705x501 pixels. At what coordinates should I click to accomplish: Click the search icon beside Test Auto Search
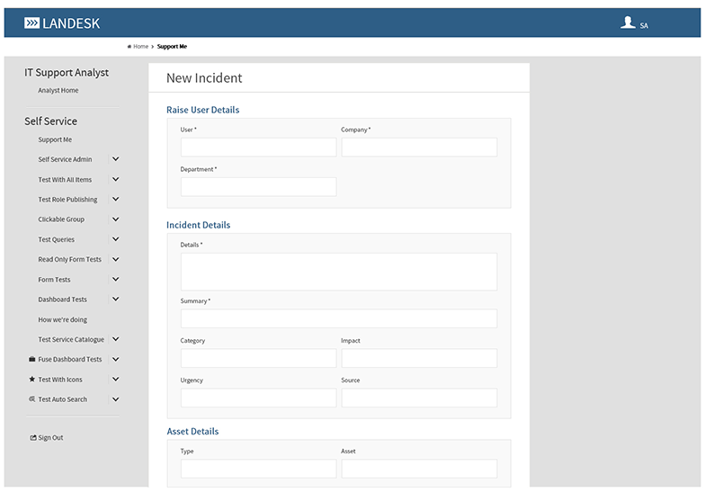[x=32, y=399]
